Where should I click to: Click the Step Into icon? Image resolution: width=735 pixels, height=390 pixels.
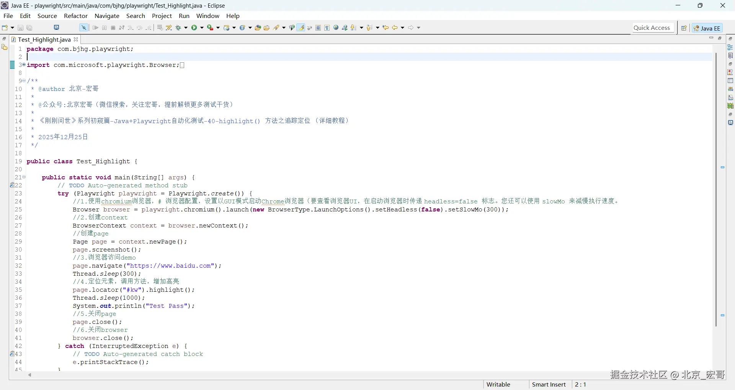click(x=131, y=28)
